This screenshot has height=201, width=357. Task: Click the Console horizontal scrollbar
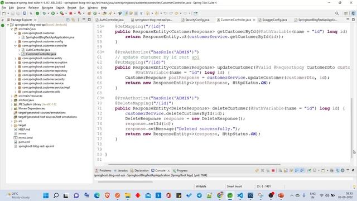[x=125, y=182]
